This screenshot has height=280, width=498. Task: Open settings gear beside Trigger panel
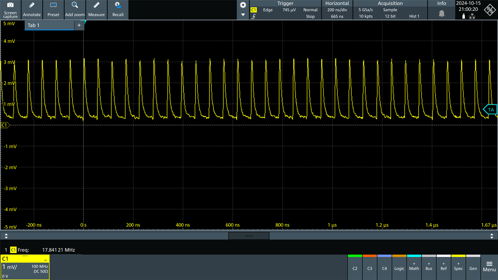click(x=243, y=5)
